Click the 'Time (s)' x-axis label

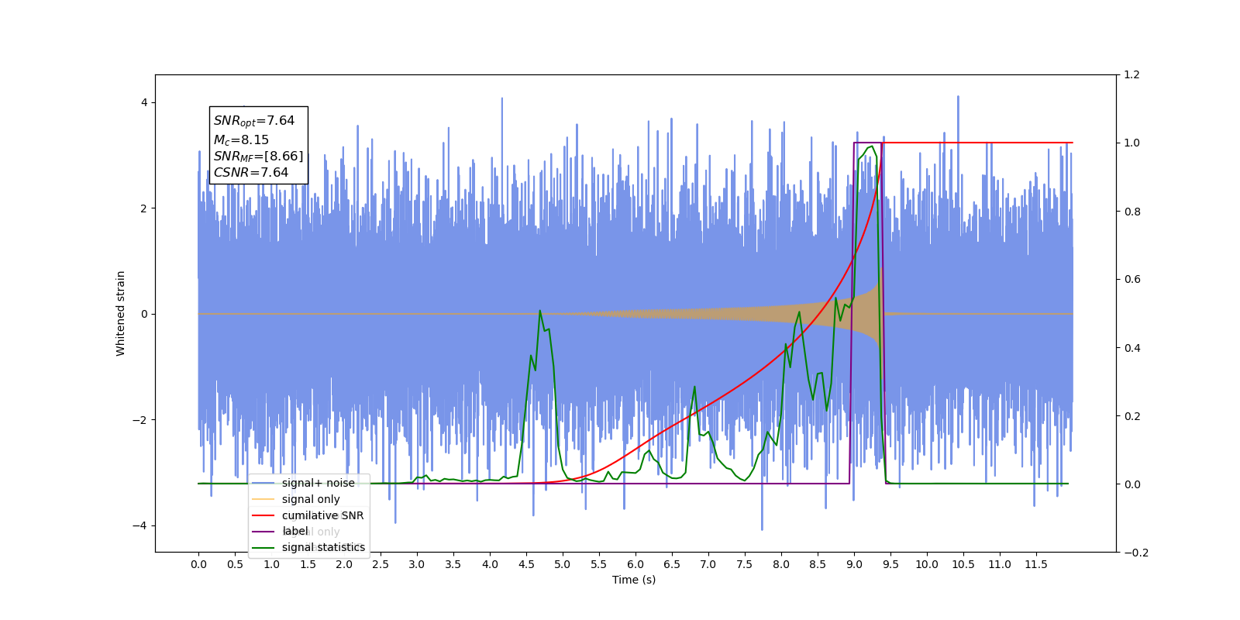point(634,580)
